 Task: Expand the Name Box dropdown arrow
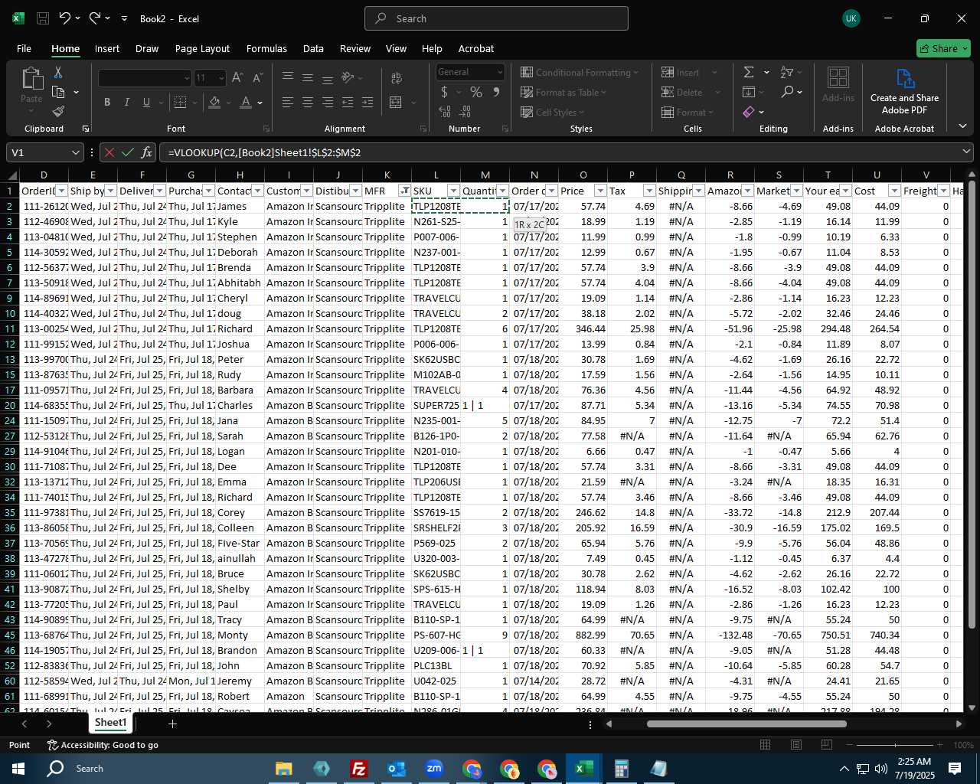(75, 152)
